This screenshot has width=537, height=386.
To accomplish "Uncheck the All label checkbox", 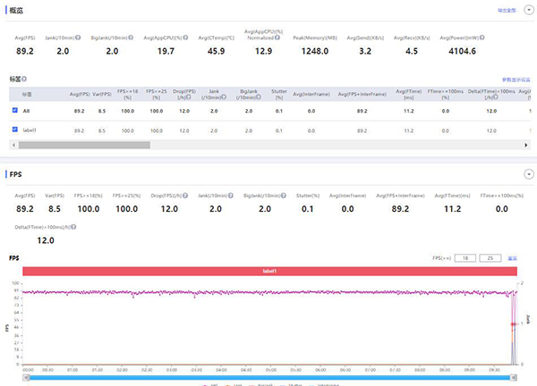I will point(14,111).
